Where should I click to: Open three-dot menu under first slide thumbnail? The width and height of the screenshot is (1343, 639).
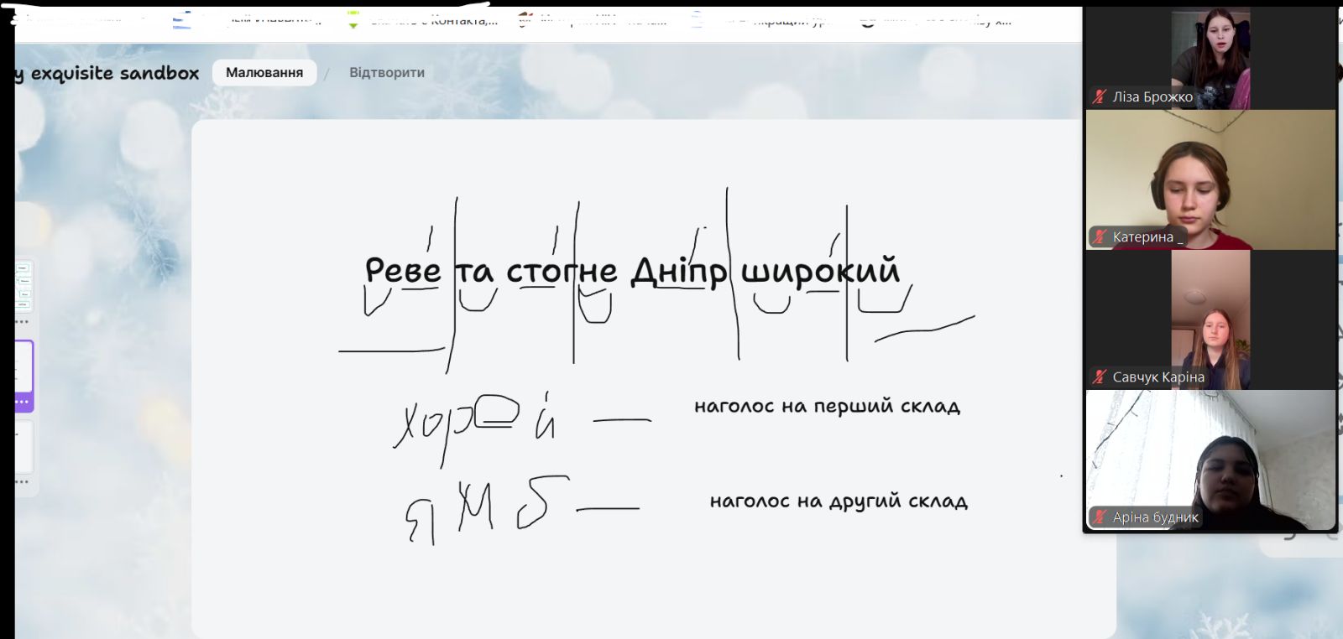coord(23,321)
